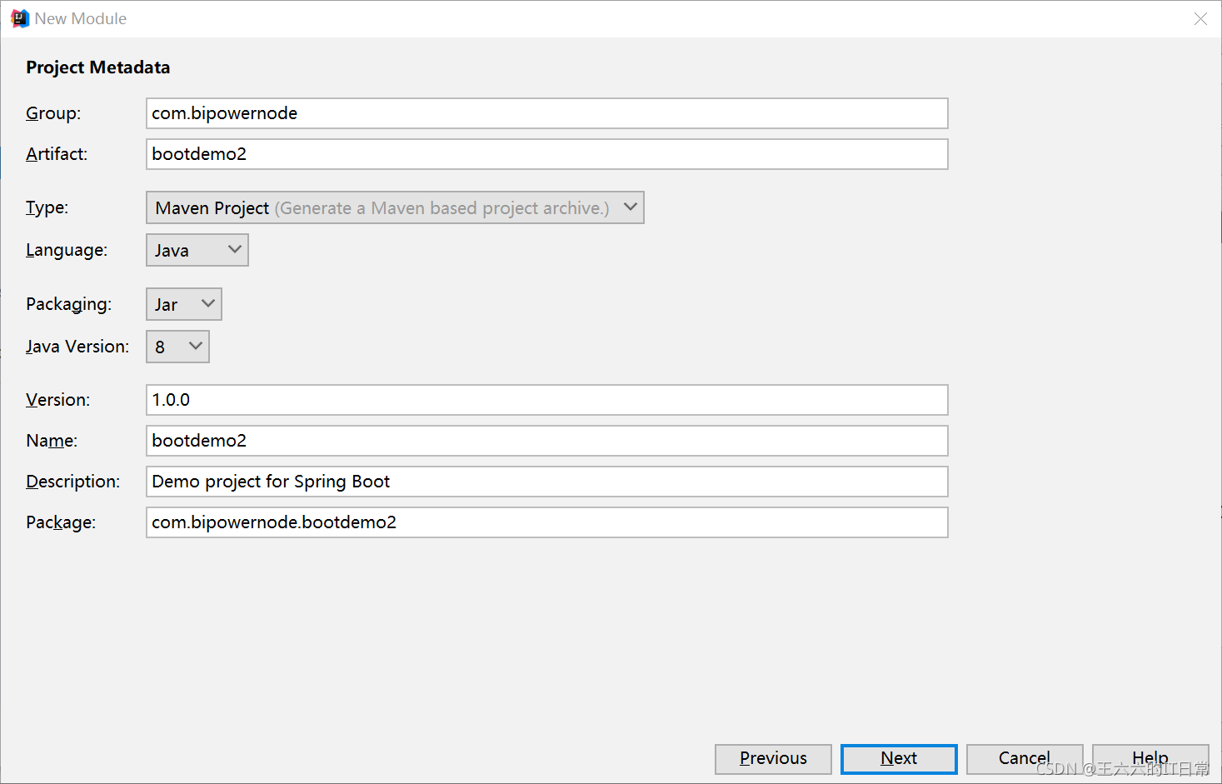Proceed with the Next button
1222x784 pixels.
tap(899, 759)
